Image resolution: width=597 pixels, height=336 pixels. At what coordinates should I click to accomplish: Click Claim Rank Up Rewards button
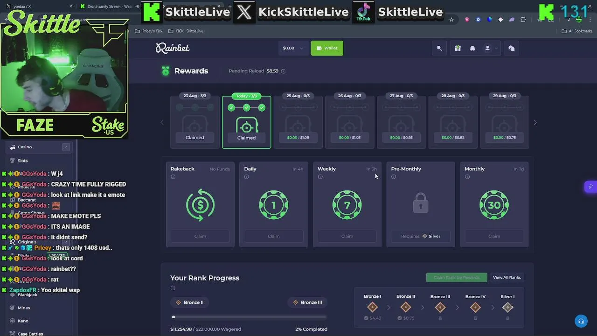(457, 278)
